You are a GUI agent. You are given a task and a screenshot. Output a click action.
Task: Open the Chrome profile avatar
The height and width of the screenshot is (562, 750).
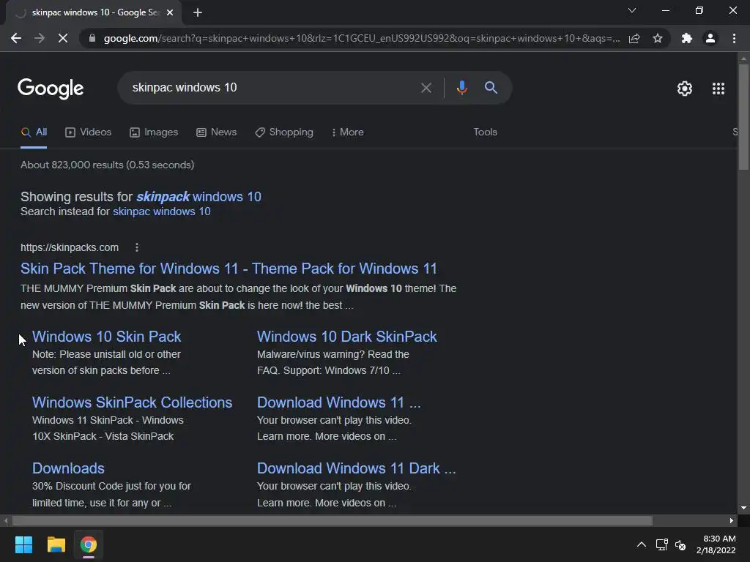[710, 38]
